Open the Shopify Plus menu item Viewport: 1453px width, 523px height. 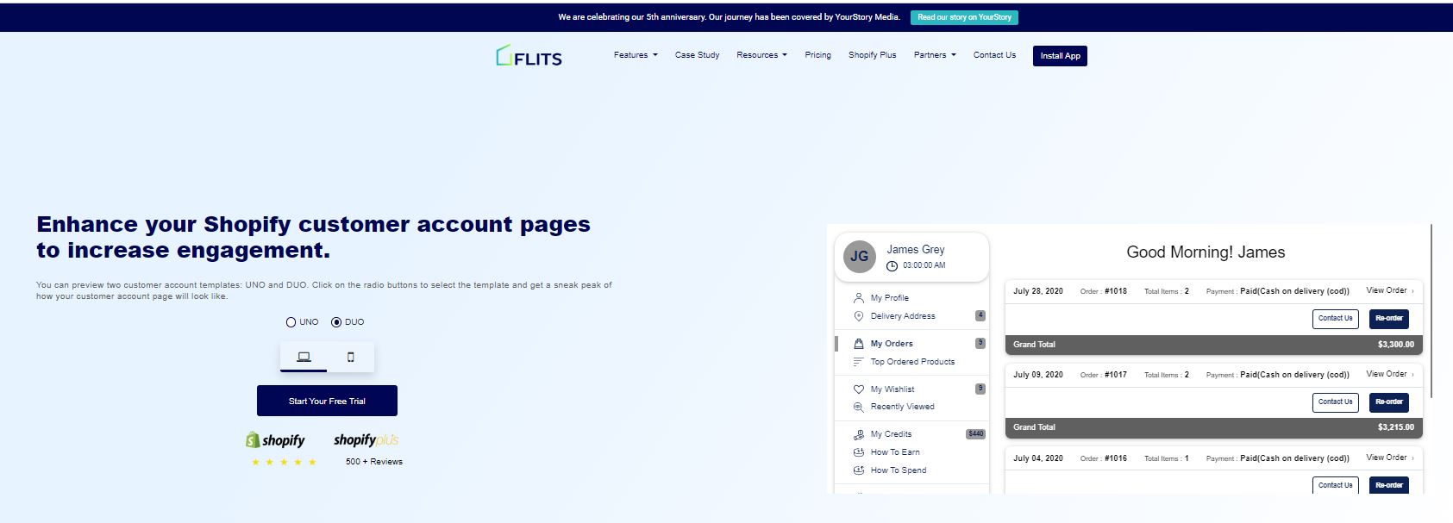click(x=872, y=55)
